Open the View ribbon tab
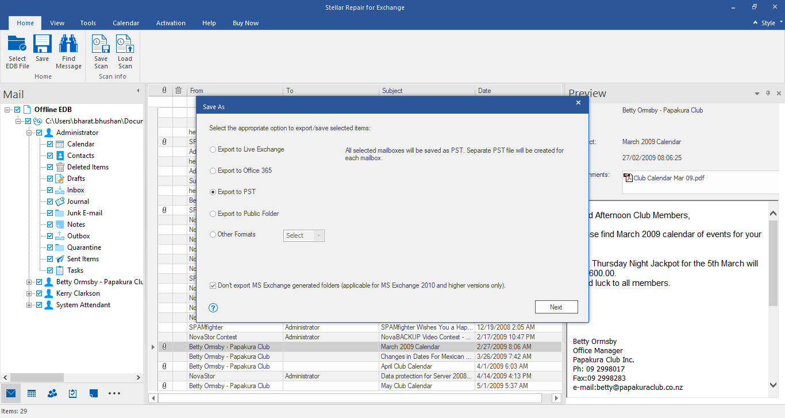The image size is (785, 418). click(x=57, y=23)
